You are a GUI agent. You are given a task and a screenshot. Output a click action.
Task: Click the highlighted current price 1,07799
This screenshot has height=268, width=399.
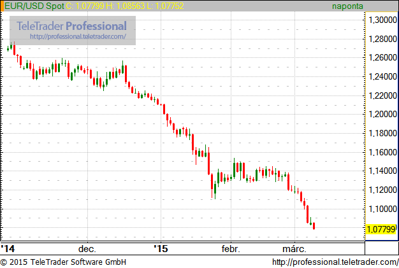pyautogui.click(x=381, y=229)
